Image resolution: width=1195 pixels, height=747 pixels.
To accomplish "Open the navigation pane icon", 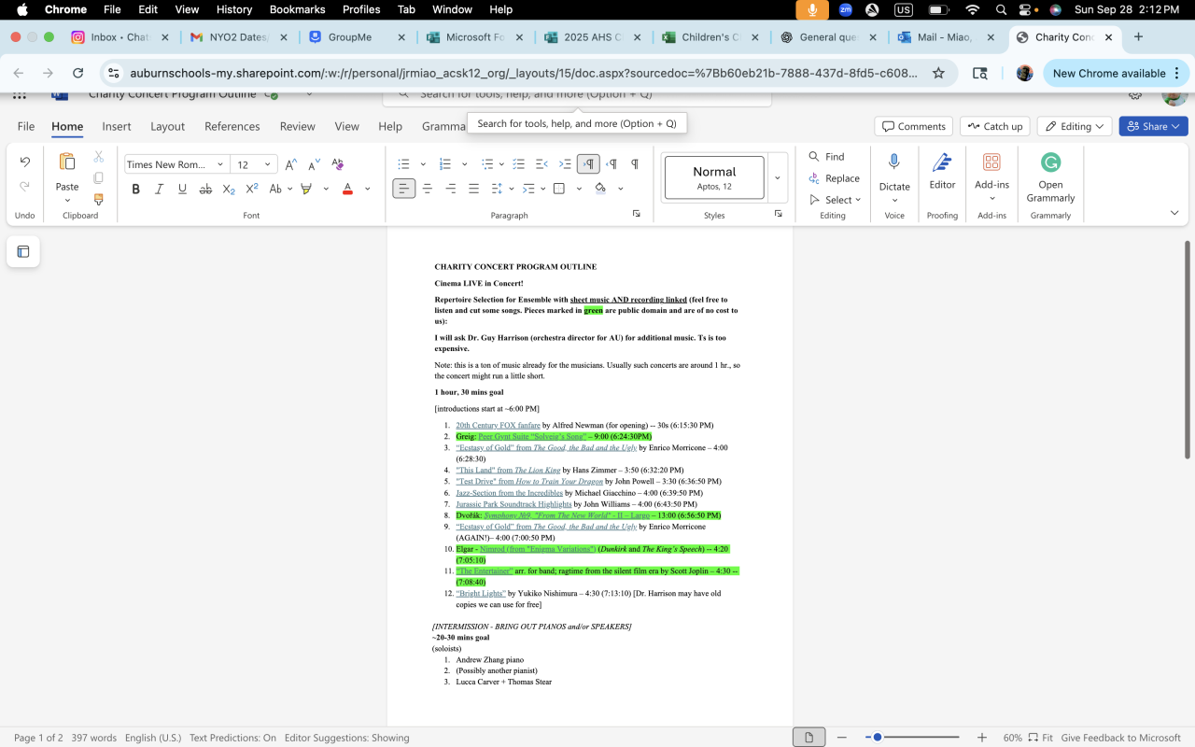I will (23, 251).
